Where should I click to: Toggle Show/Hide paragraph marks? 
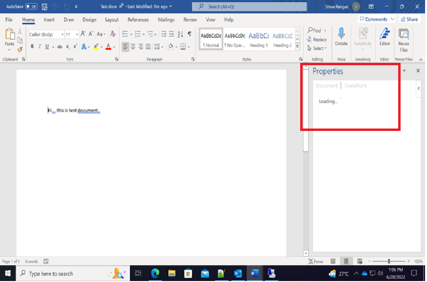tap(190, 34)
